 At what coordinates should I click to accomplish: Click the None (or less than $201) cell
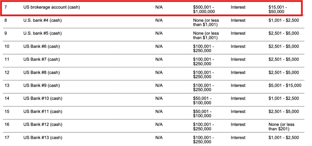(x=281, y=127)
